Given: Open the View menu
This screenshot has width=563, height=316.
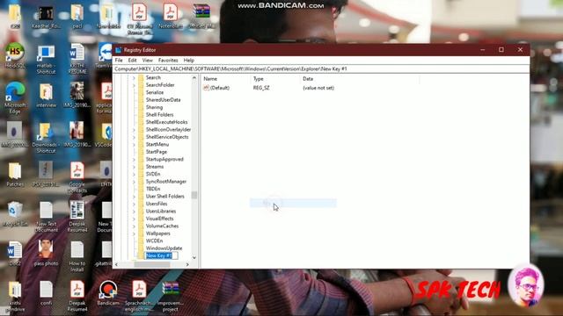Looking at the screenshot, I should (147, 61).
